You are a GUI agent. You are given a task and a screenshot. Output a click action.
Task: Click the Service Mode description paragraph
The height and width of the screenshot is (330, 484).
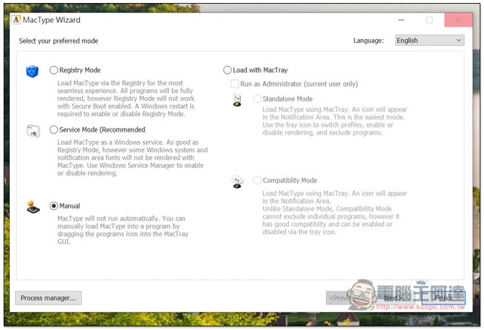click(x=132, y=158)
